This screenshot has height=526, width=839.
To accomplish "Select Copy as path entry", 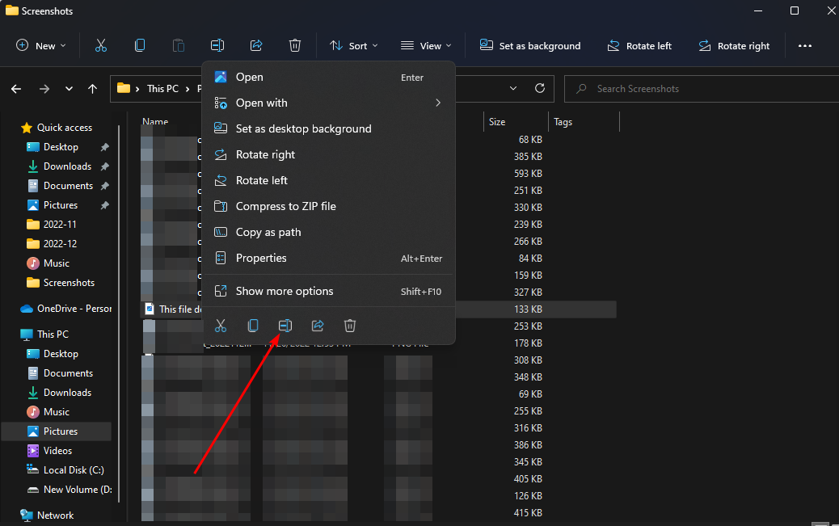I will 268,232.
